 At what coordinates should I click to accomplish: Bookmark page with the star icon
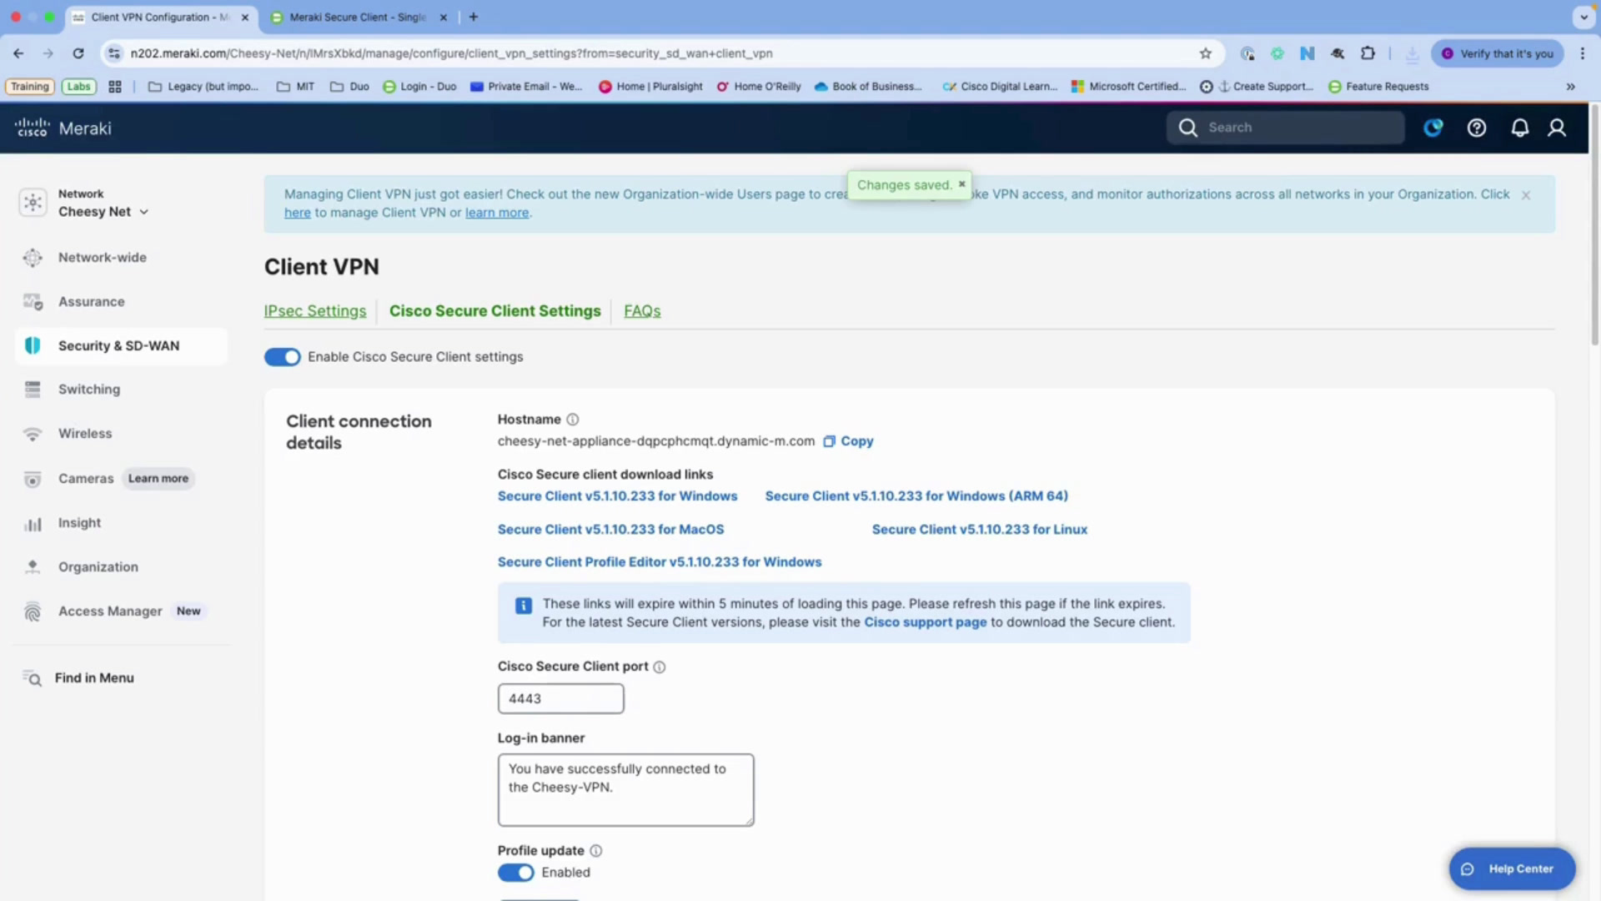(1206, 53)
